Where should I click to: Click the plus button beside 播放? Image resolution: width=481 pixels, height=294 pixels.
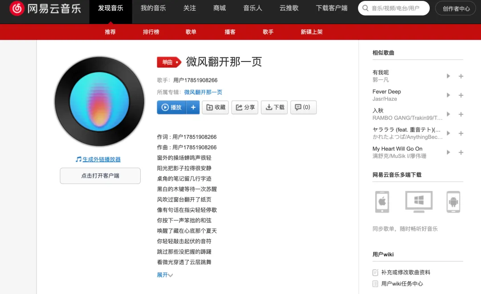pyautogui.click(x=193, y=107)
